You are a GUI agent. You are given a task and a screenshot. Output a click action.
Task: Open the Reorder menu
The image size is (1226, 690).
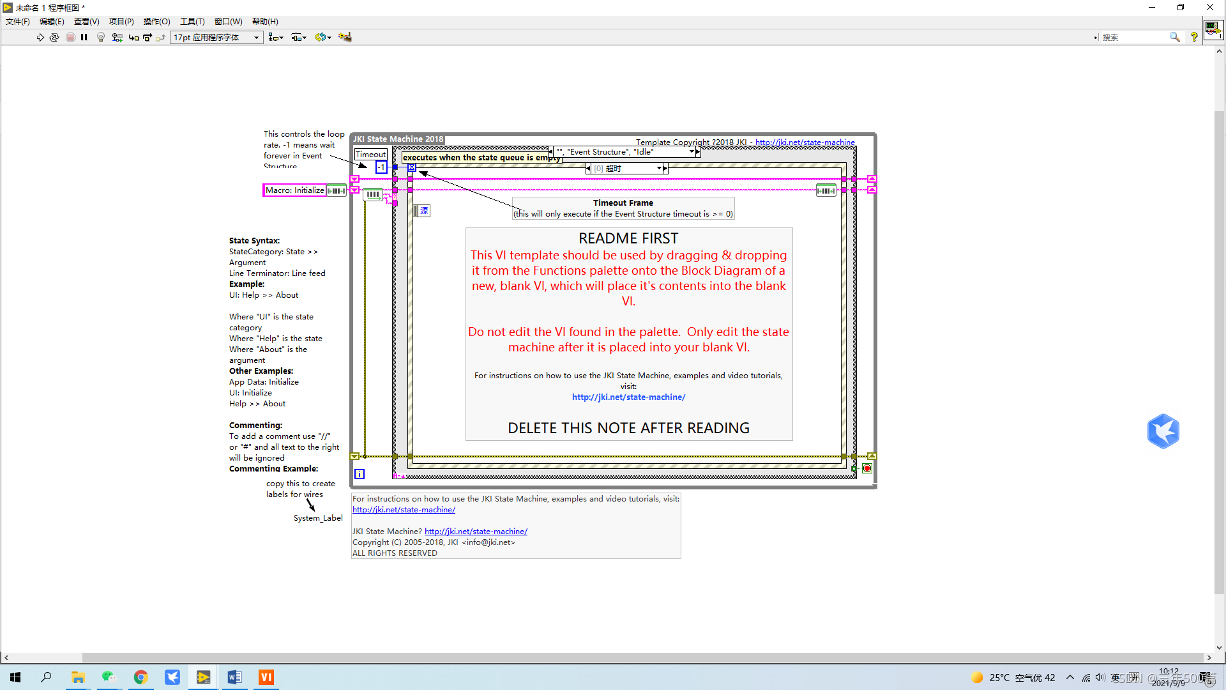[x=323, y=38]
